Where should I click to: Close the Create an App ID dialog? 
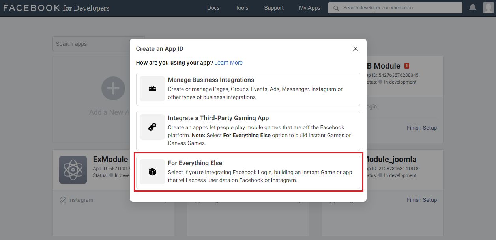(356, 49)
